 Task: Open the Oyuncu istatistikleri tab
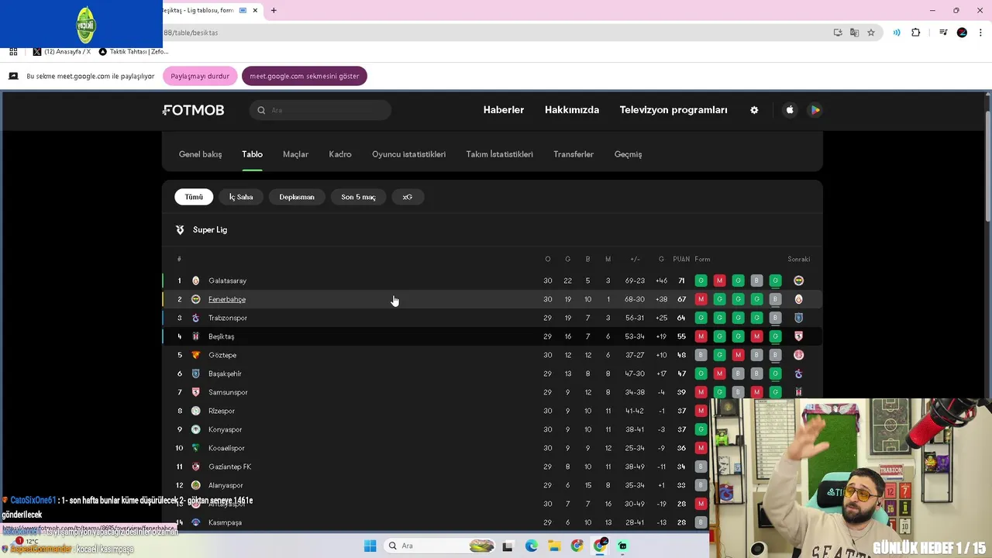[408, 154]
